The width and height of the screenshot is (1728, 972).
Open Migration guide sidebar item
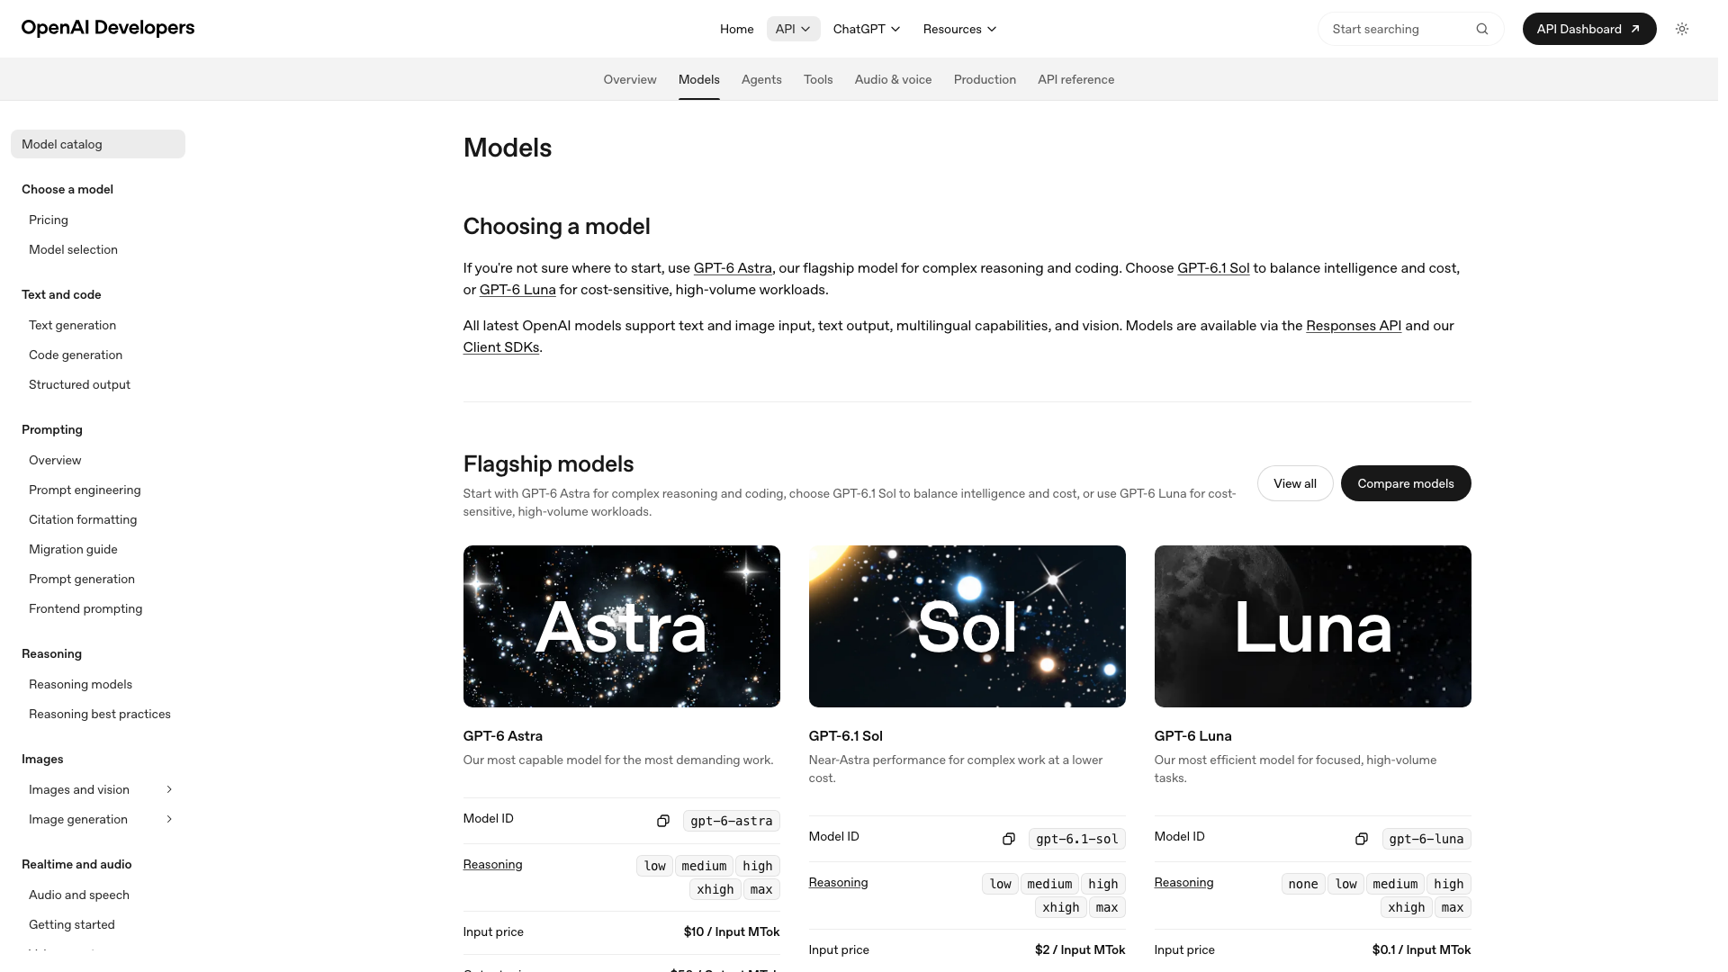pos(73,549)
